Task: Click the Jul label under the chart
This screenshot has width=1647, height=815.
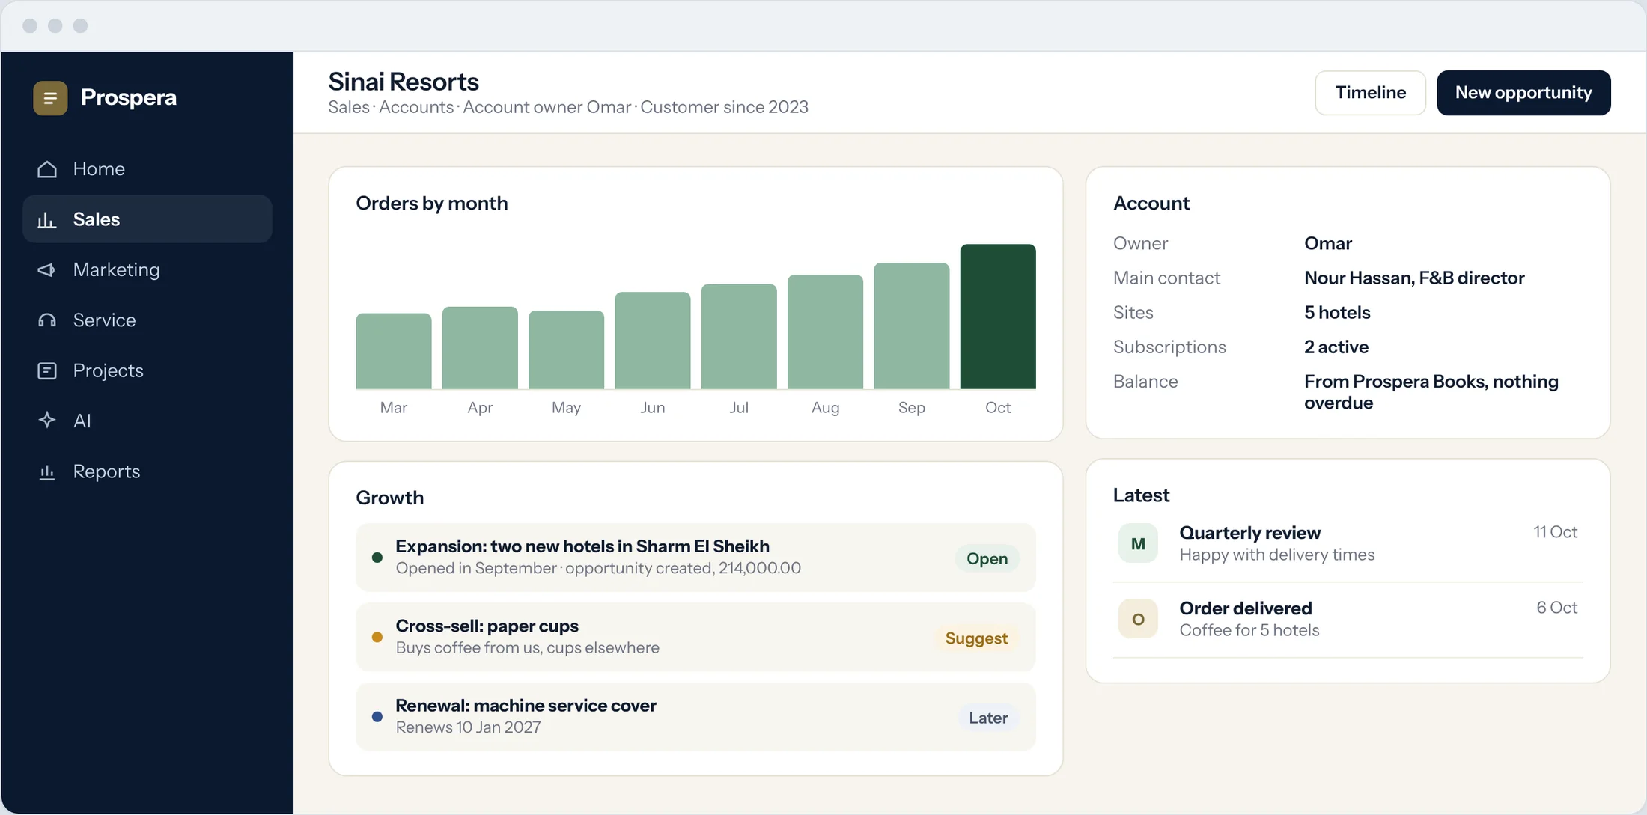Action: tap(739, 408)
